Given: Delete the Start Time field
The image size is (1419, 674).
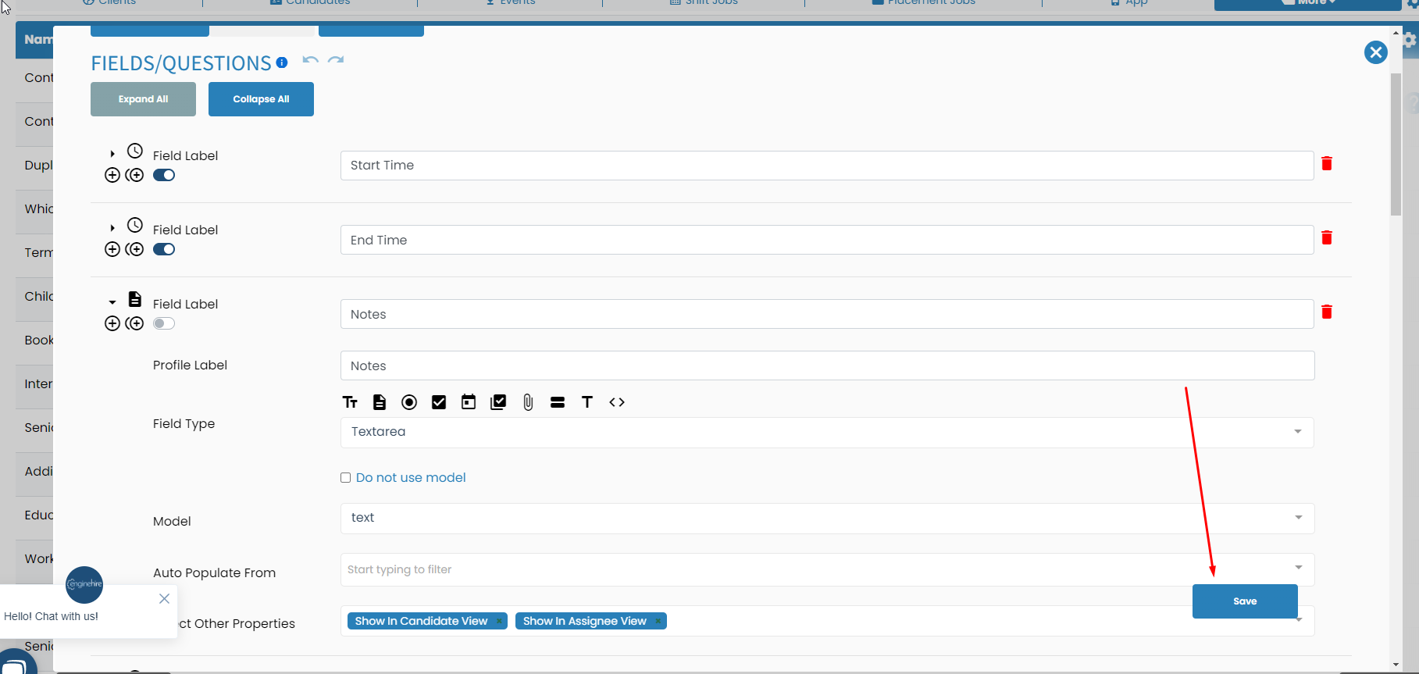Looking at the screenshot, I should click(x=1326, y=163).
